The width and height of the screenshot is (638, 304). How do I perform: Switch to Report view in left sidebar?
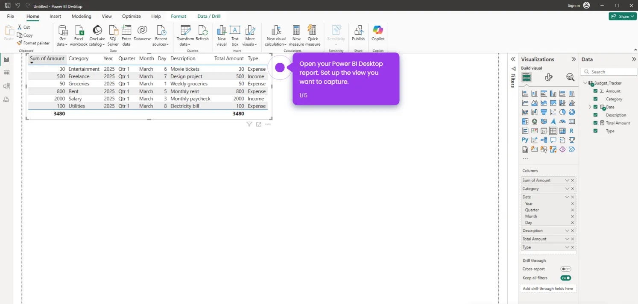click(x=6, y=60)
